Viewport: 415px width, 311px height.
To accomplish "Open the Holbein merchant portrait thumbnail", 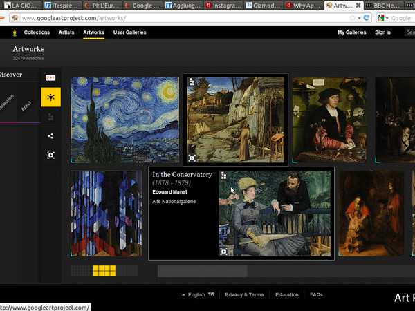I will pyautogui.click(x=329, y=120).
